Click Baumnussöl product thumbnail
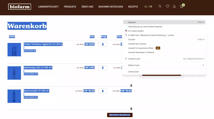Image resolution: width=214 pixels, height=119 pixels. pos(14,96)
